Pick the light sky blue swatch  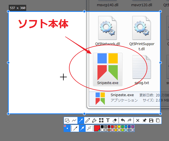pos(126,130)
